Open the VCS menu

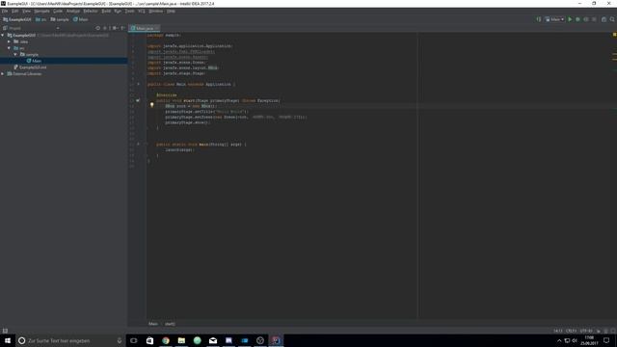point(142,11)
